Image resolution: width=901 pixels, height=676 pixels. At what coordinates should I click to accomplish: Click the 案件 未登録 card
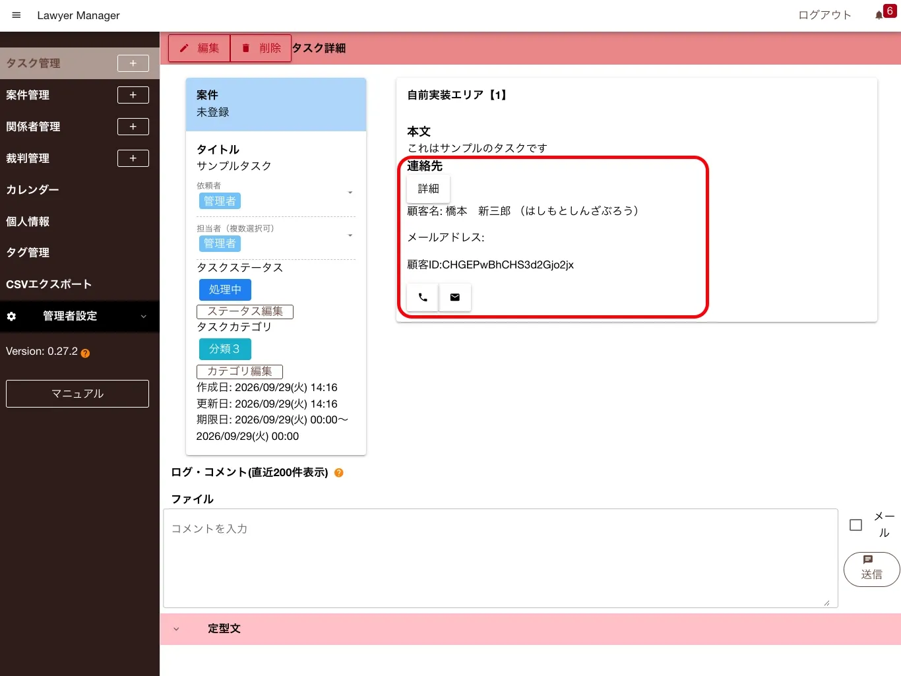point(276,104)
